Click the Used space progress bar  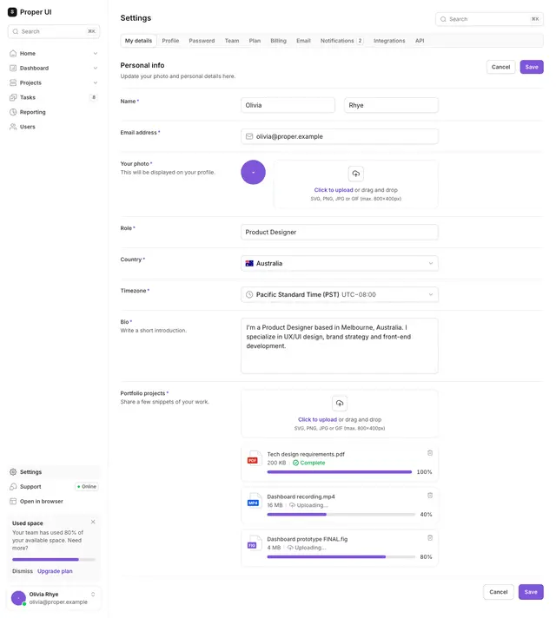[x=54, y=559]
